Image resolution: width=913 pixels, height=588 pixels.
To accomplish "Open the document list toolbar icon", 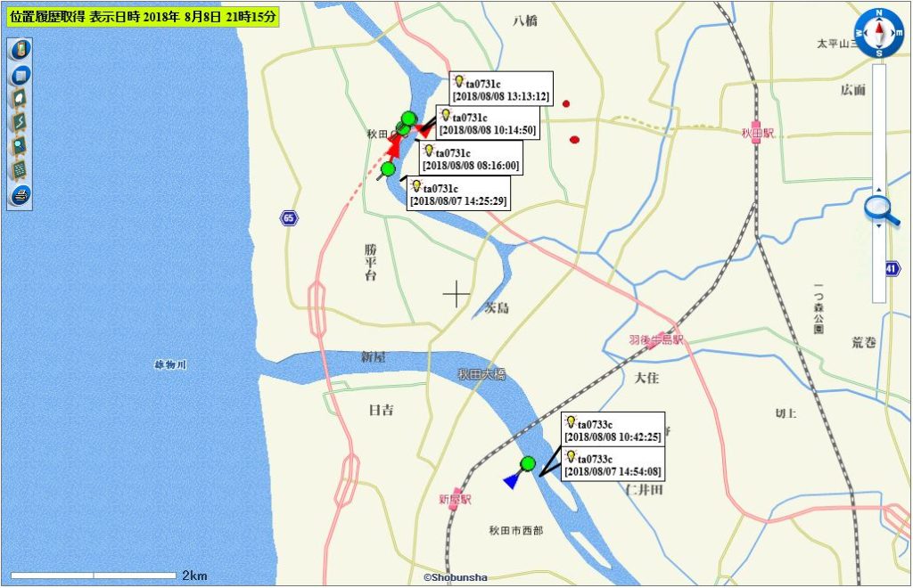I will 20,75.
